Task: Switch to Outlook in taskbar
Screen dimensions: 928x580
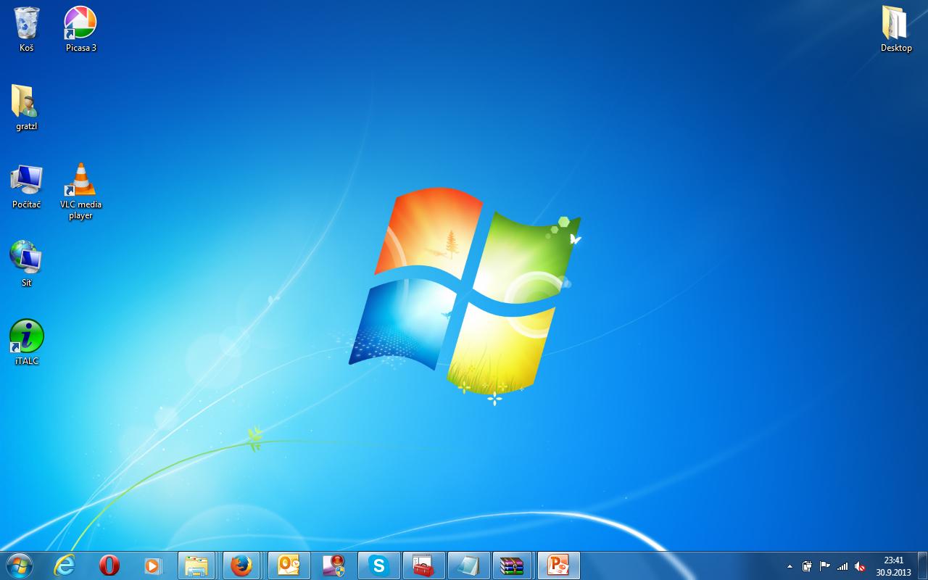Action: (x=289, y=565)
